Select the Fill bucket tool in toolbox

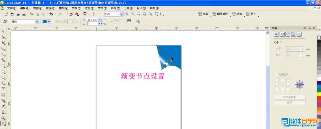[3, 118]
